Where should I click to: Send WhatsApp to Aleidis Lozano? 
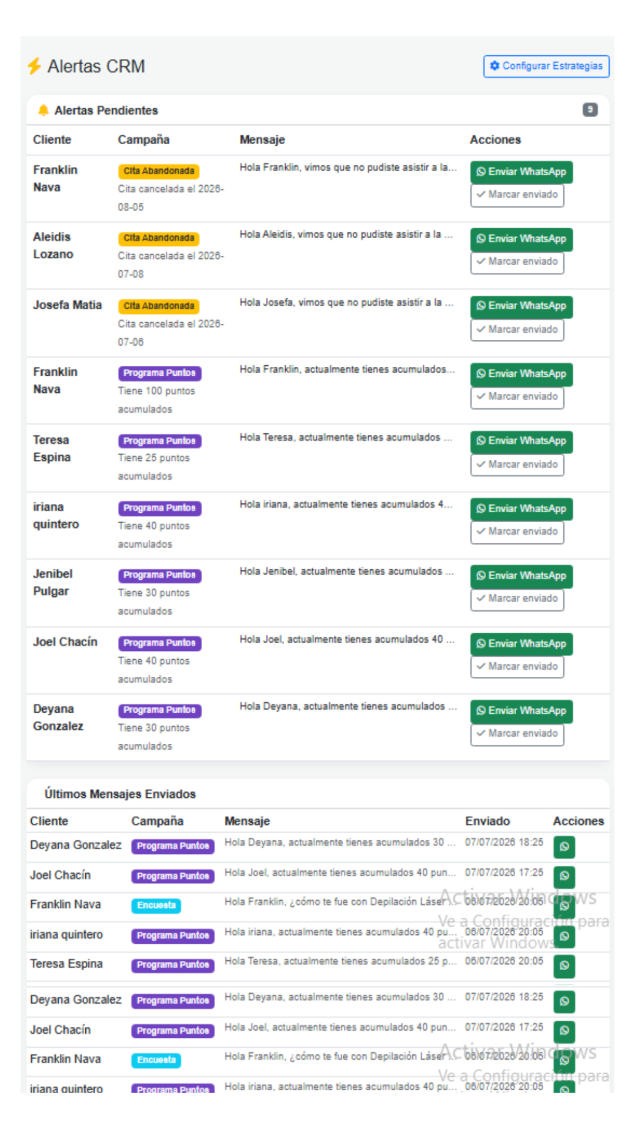522,239
